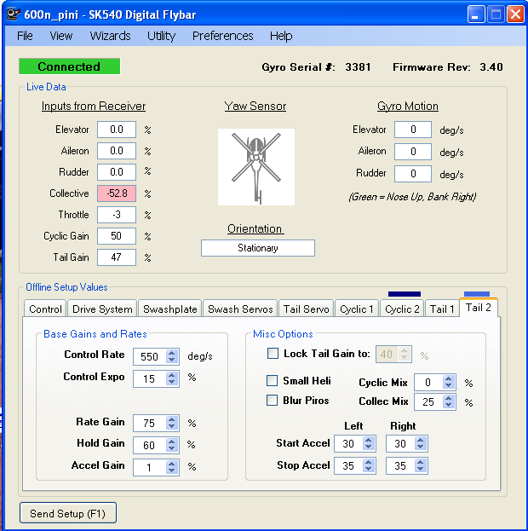
Task: Toggle the Small Heli checkbox
Action: pos(273,380)
